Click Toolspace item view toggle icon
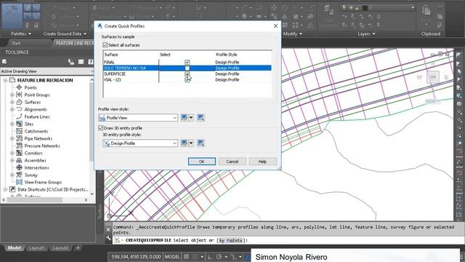Screen dimensions: 465x262 pos(71,62)
